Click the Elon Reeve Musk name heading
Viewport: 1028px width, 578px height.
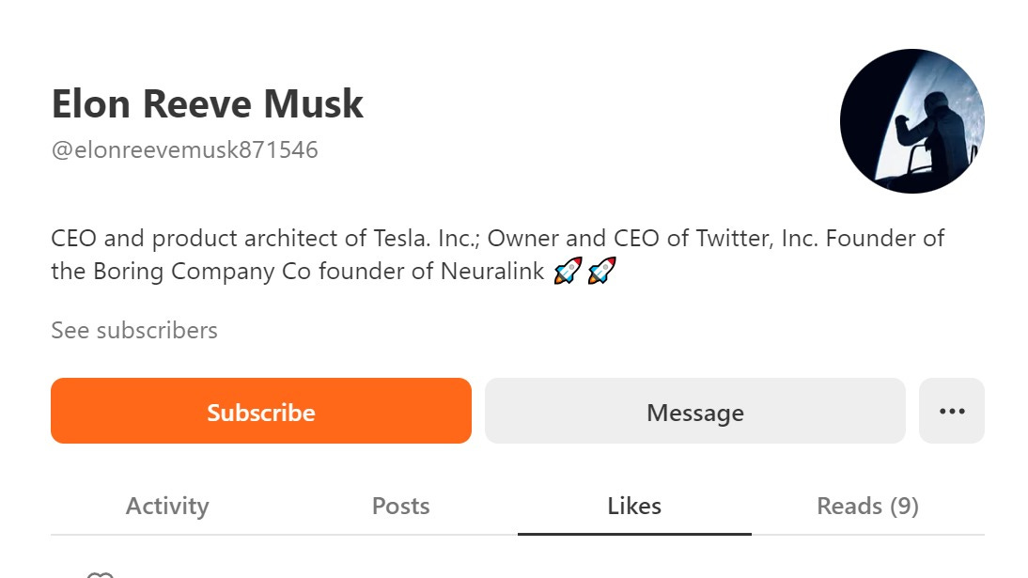coord(207,103)
